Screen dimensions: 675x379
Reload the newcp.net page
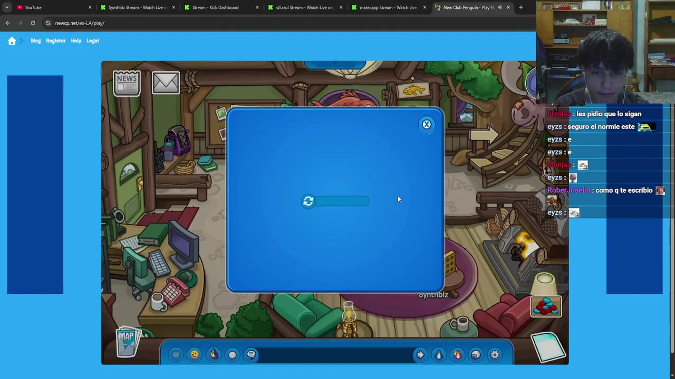pos(33,23)
